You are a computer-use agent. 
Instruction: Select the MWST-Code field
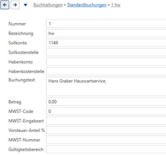coord(106,111)
